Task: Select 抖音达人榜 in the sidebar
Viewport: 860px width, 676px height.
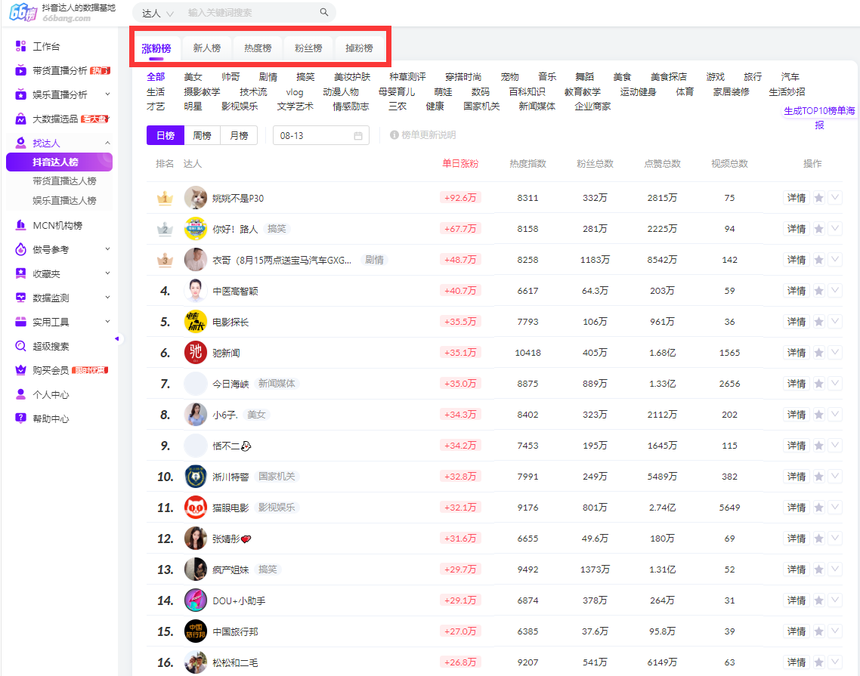Action: pyautogui.click(x=59, y=162)
